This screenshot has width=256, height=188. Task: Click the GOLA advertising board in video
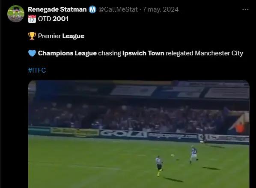tap(124, 133)
